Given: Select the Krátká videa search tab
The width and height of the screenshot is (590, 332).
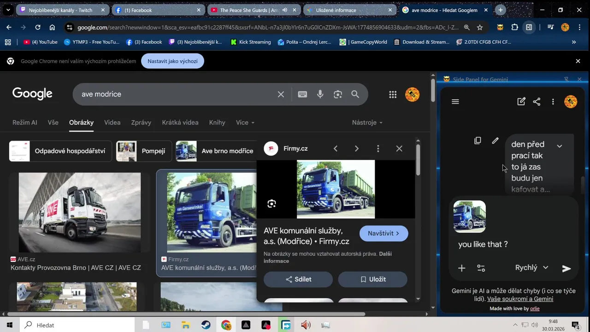Looking at the screenshot, I should [x=180, y=123].
